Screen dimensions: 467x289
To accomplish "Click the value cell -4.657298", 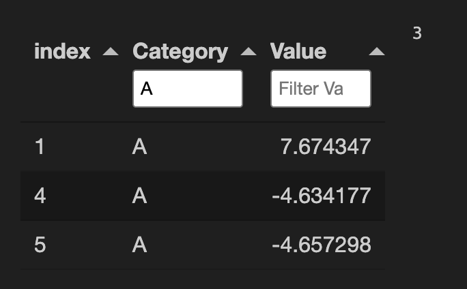I will [x=321, y=245].
